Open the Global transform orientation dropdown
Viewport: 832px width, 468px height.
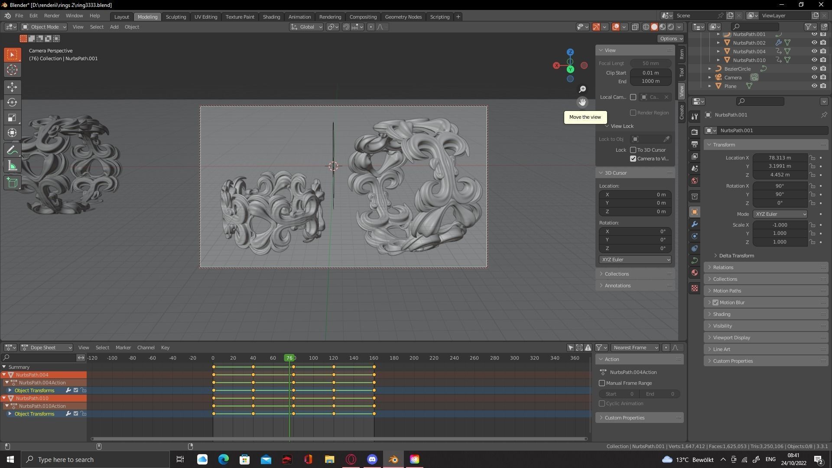(306, 27)
